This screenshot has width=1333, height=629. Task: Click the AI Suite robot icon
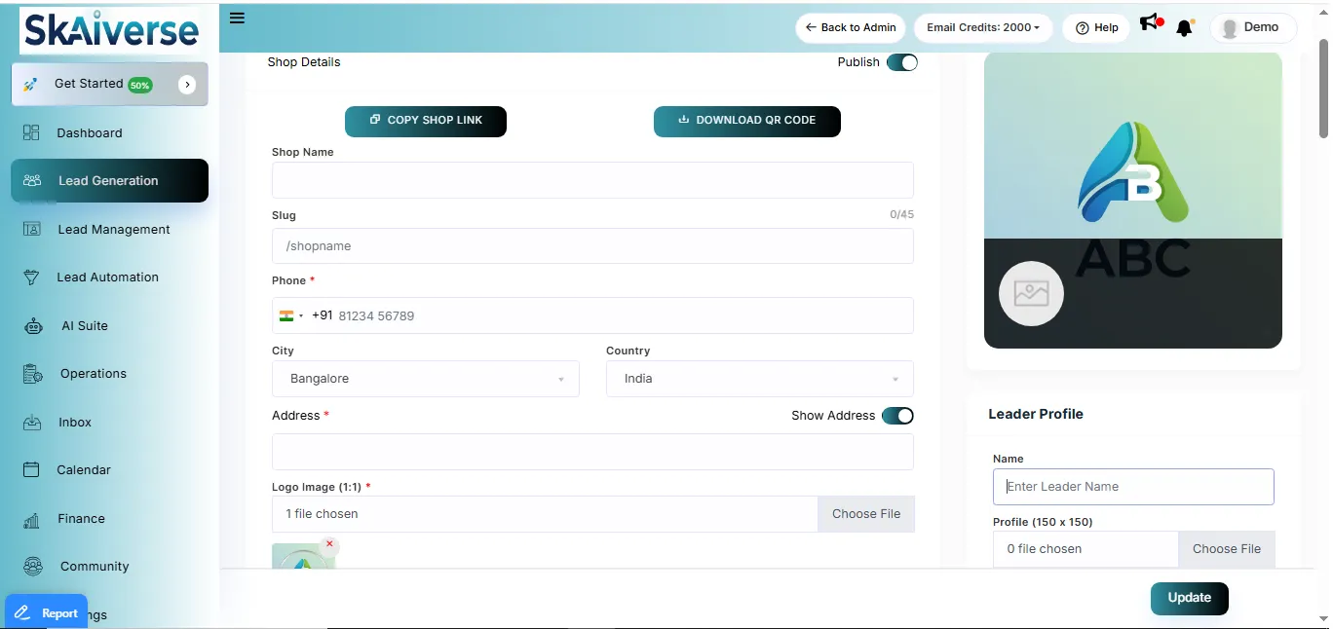coord(33,326)
